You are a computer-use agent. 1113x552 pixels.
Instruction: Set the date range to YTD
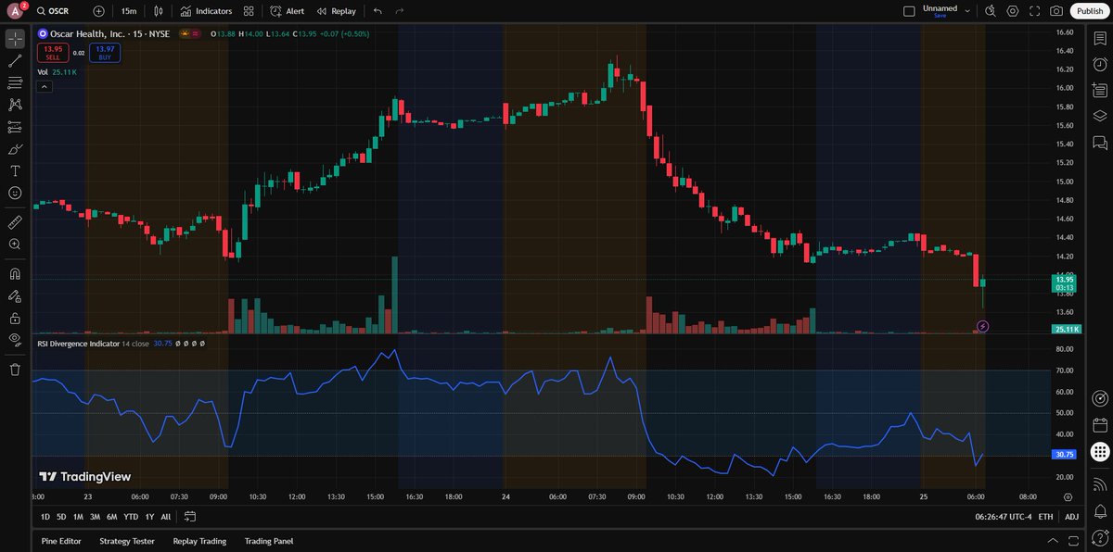(130, 517)
